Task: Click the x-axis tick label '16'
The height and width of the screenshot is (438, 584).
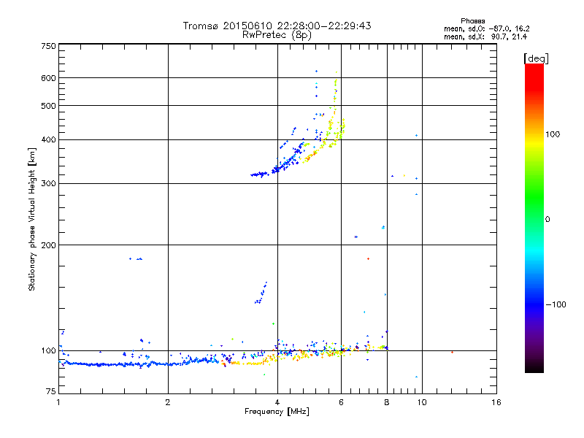Action: pyautogui.click(x=496, y=402)
